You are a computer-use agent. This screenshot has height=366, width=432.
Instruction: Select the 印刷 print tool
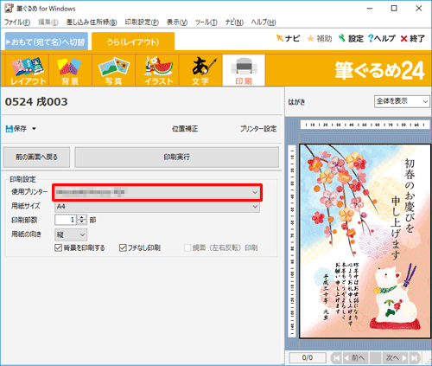click(x=244, y=70)
